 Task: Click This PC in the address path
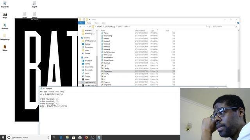pos(99,27)
